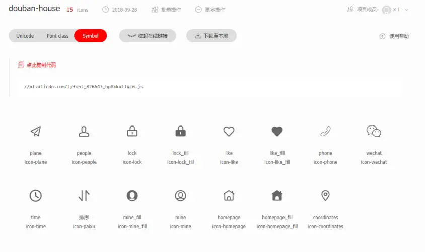Screen dimensions: 425x252
Task: Click the icon-wechat class name text
Action: point(374,162)
